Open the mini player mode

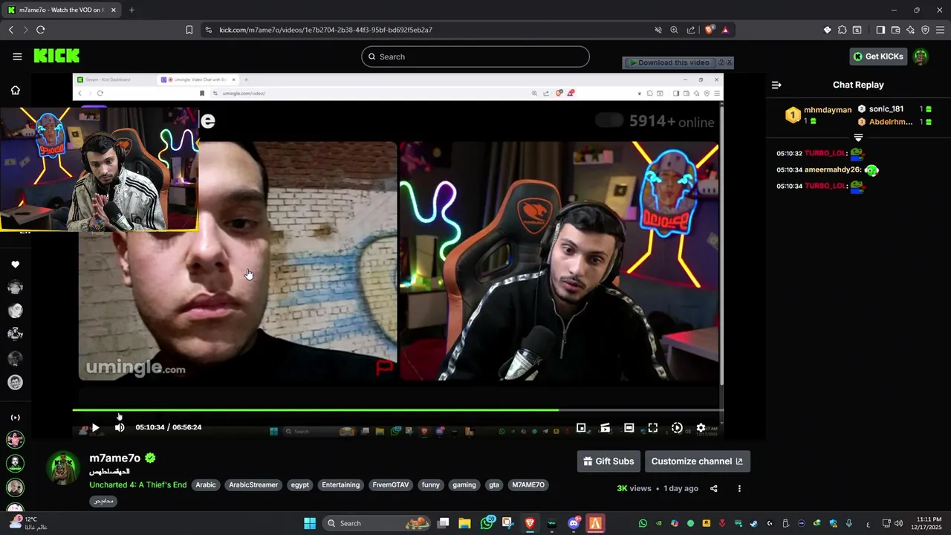click(581, 427)
